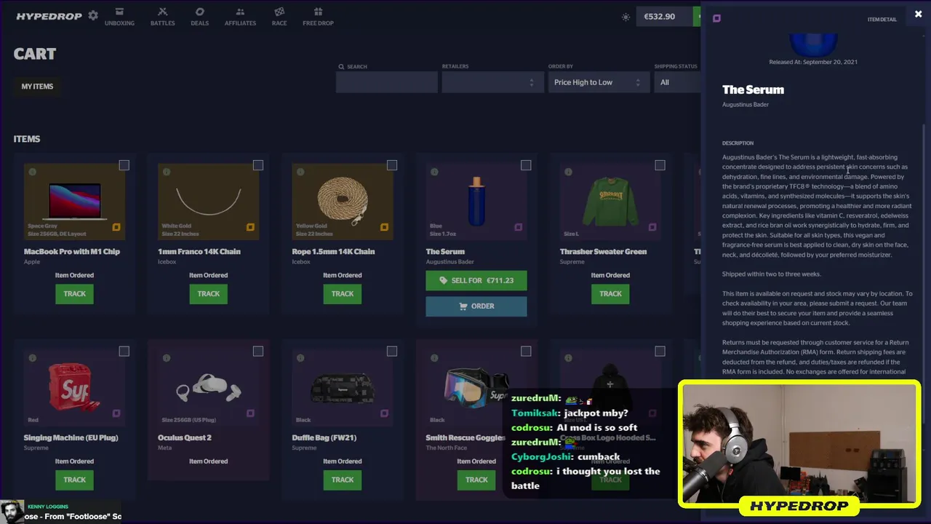Image resolution: width=931 pixels, height=524 pixels.
Task: Click the Kenny Loggins now-playing widget
Action: (60, 511)
